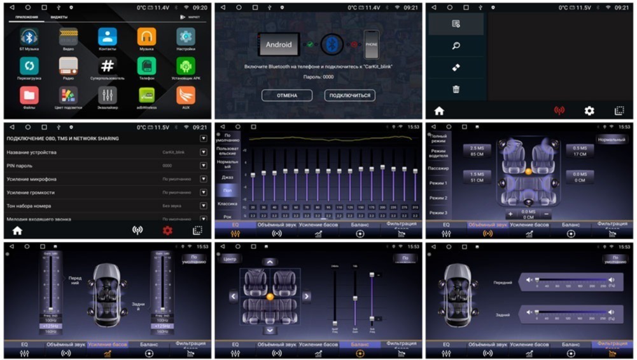
Task: Move balance down with the down arrow
Action: click(x=270, y=330)
